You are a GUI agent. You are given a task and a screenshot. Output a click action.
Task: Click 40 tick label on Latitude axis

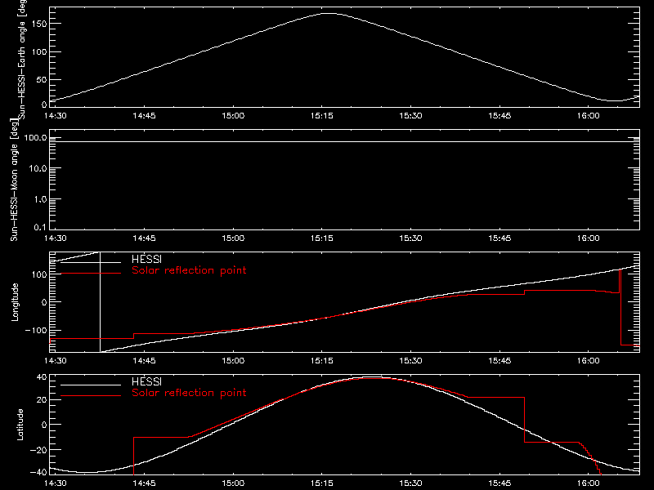click(x=42, y=377)
